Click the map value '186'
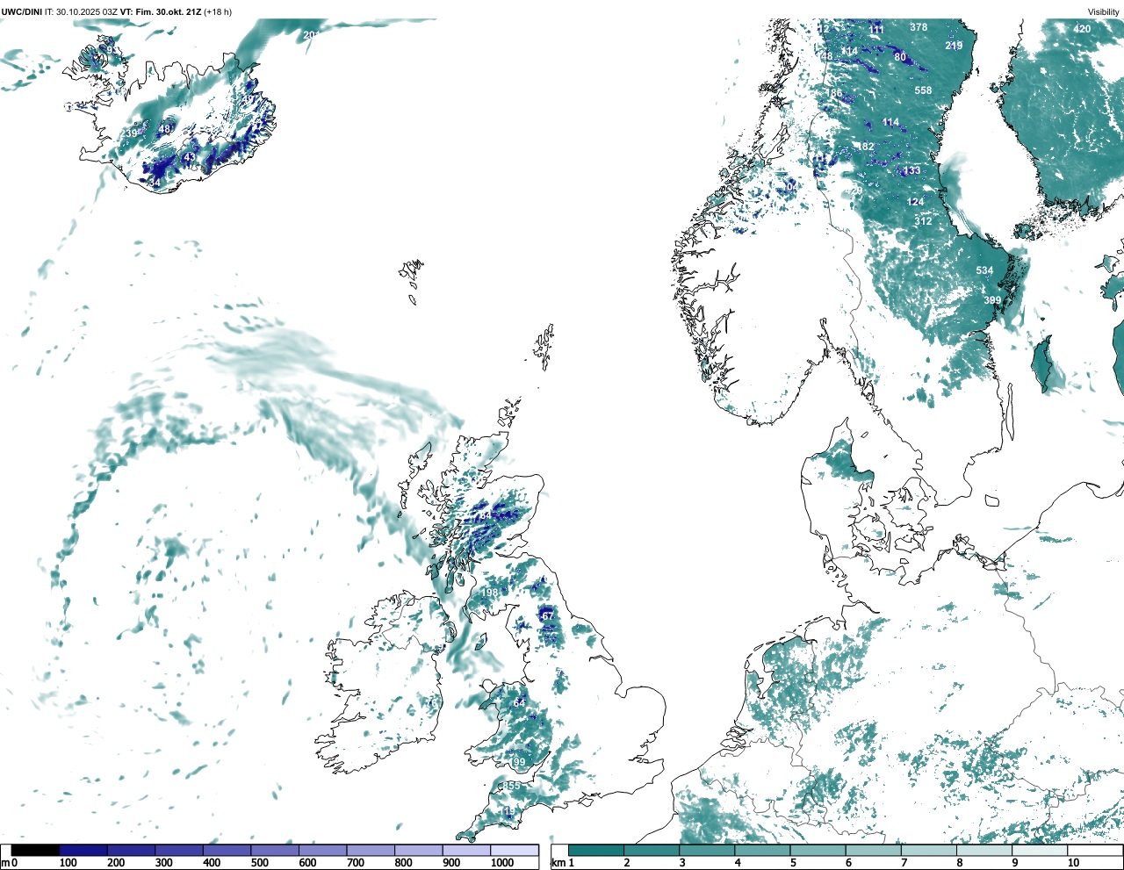The image size is (1124, 870). 833,93
